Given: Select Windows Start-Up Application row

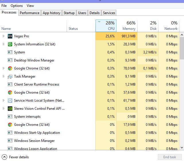Looking at the screenshot, I should coord(90,133).
